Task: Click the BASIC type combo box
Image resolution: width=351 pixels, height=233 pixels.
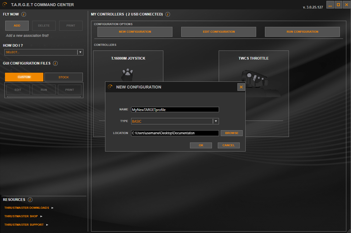Action: tap(175, 121)
